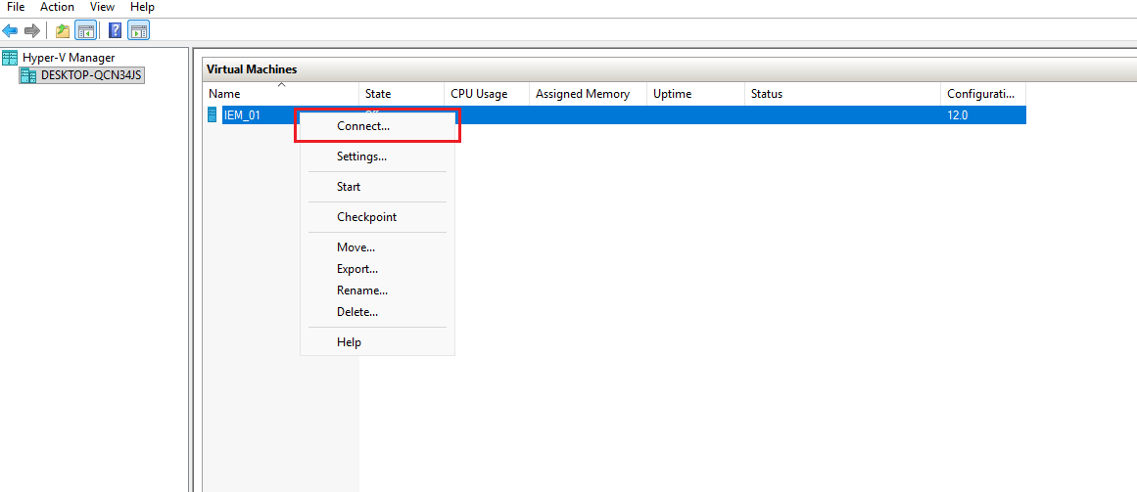This screenshot has height=492, width=1137.
Task: Toggle the Show/Hide Console Tree icon
Action: tap(86, 30)
